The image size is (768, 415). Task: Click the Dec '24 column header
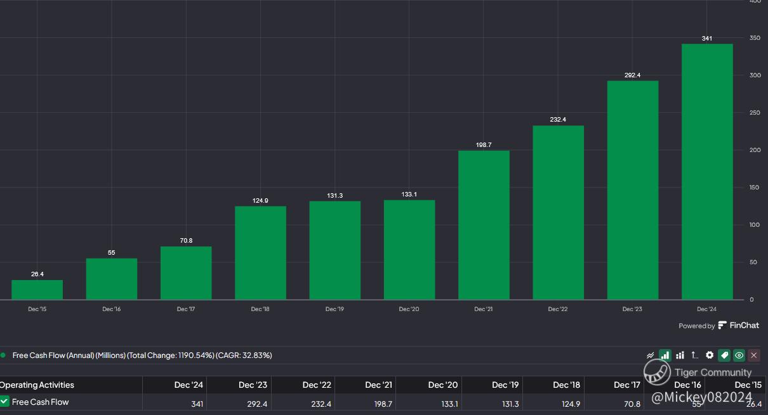pos(189,385)
